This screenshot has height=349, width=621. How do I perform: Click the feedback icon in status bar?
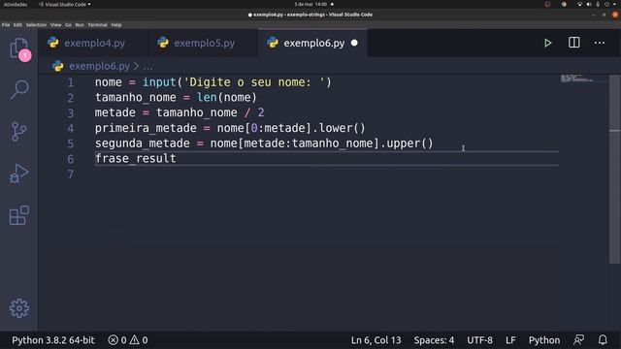[x=578, y=340]
